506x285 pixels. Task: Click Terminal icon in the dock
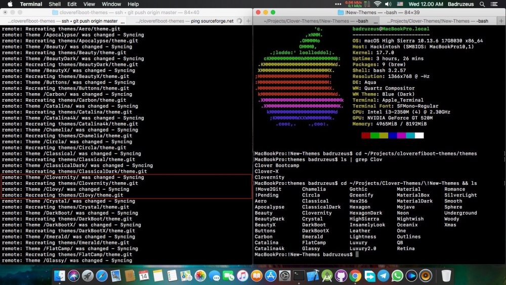pyautogui.click(x=299, y=276)
